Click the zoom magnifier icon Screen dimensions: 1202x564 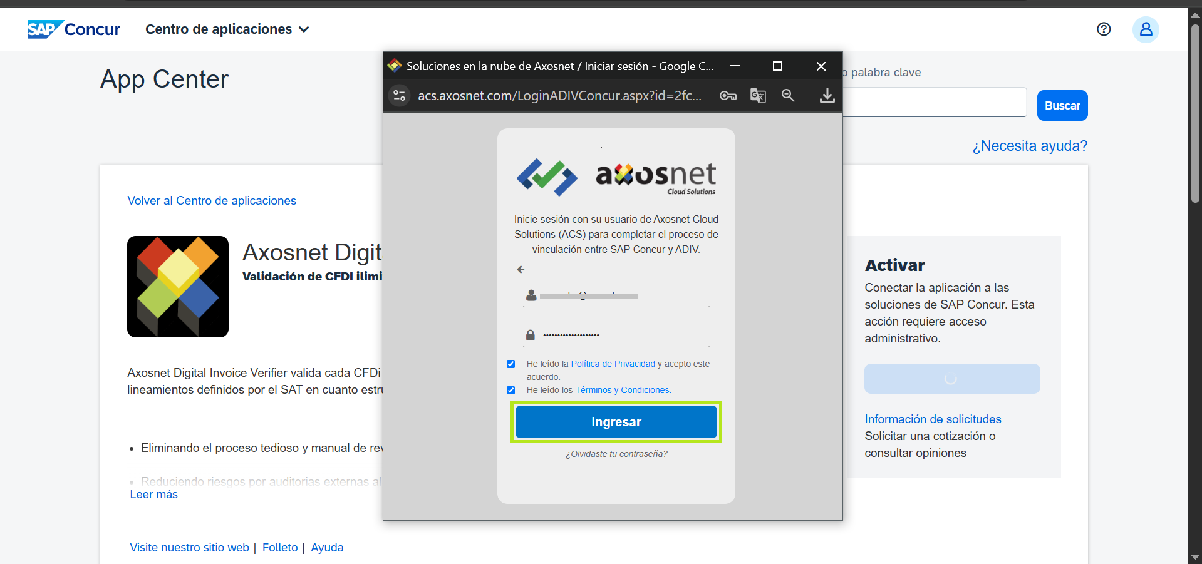(788, 96)
